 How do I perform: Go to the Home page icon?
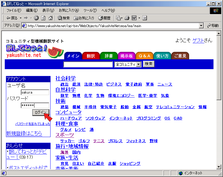[51, 18]
